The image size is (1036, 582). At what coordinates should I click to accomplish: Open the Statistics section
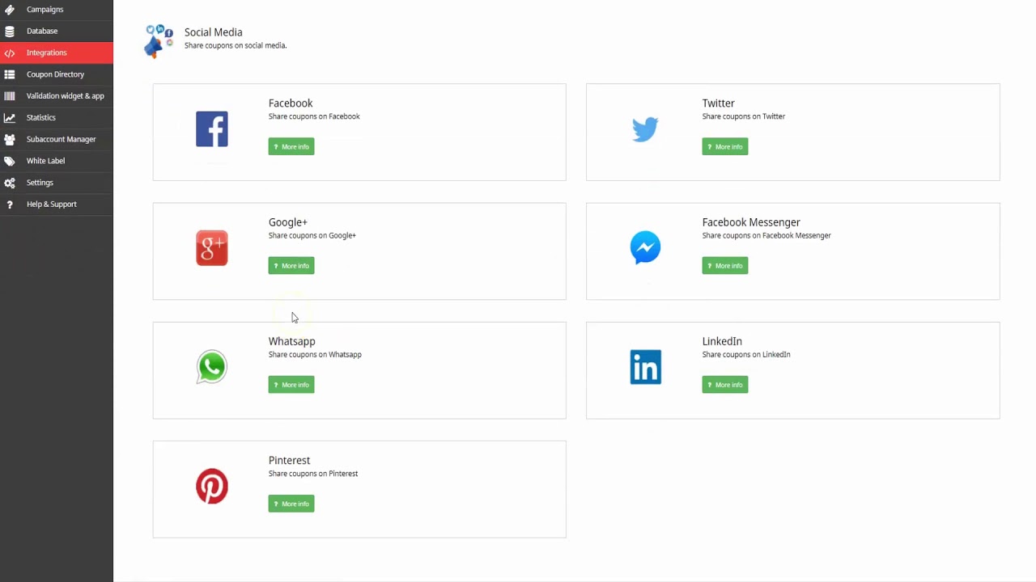(x=57, y=117)
